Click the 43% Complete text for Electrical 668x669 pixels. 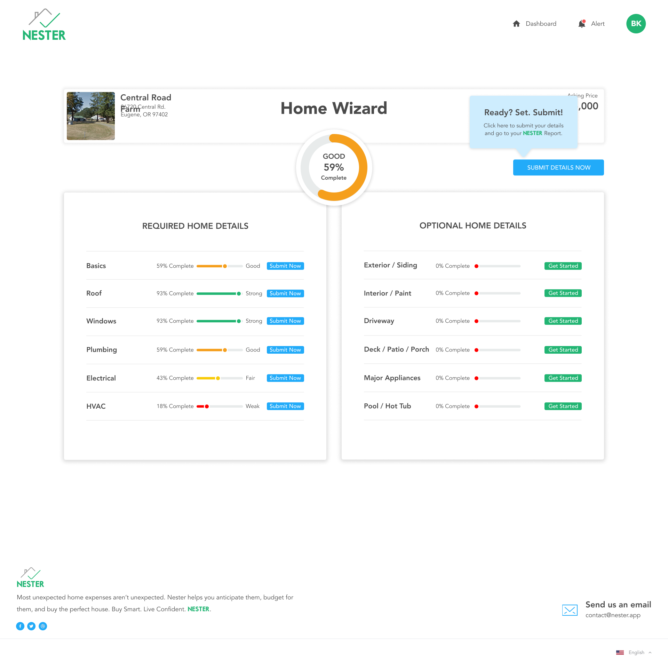[175, 378]
